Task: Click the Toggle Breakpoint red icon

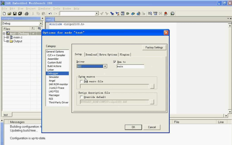Action: pos(166,14)
